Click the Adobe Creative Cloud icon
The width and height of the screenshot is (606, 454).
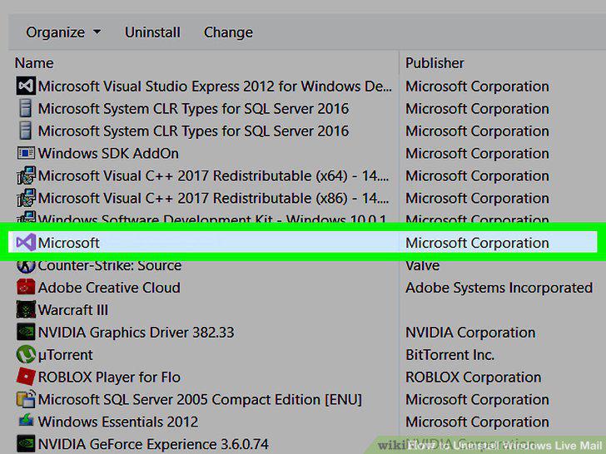point(26,287)
